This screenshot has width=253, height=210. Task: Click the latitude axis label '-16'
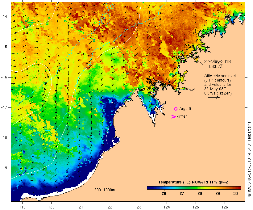coord(4,77)
